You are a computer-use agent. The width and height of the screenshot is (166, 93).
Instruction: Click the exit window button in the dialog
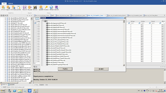coord(101,69)
